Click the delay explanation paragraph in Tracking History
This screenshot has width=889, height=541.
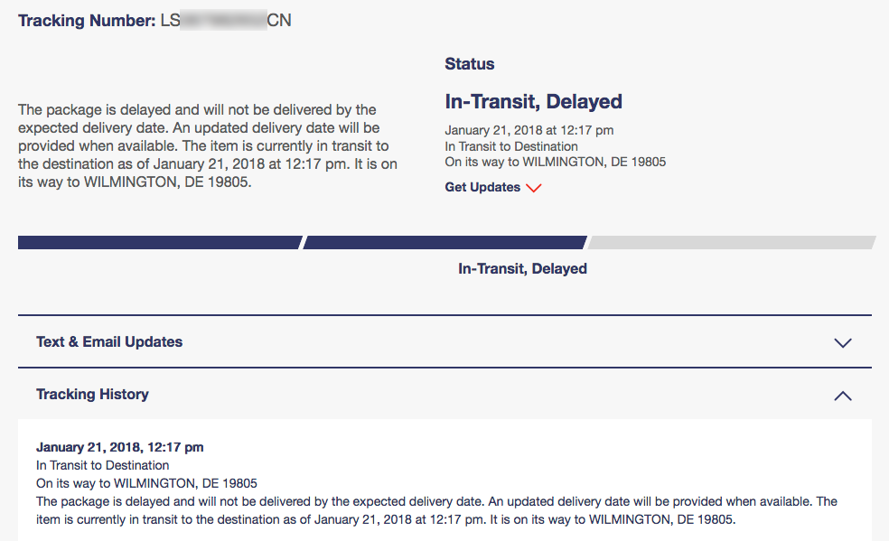click(436, 510)
